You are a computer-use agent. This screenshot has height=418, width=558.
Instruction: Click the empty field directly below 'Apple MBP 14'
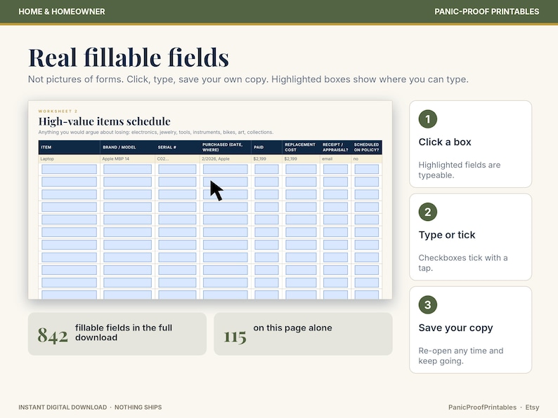click(127, 169)
